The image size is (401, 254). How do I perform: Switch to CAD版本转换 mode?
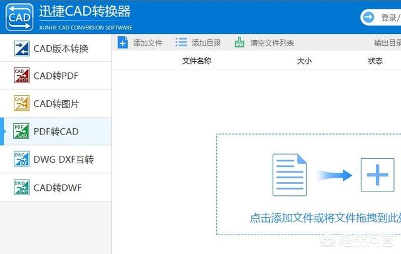[x=56, y=48]
